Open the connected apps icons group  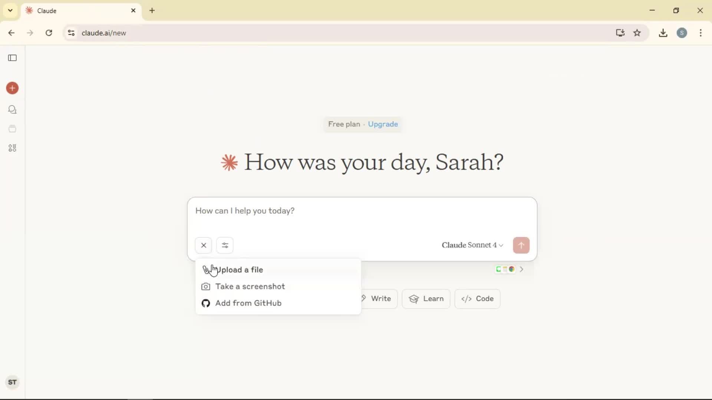[x=505, y=269]
